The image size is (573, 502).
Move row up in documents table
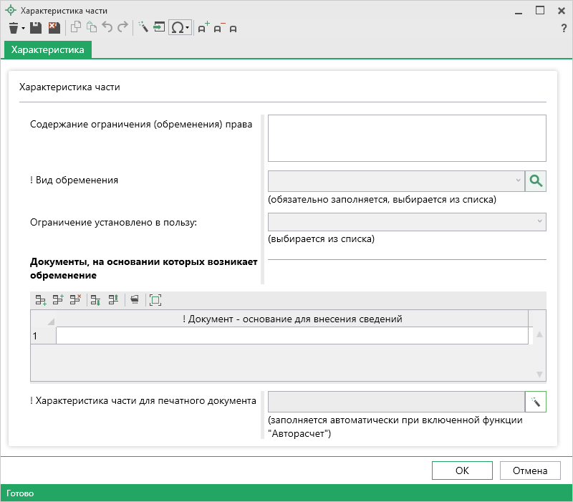pyautogui.click(x=113, y=300)
